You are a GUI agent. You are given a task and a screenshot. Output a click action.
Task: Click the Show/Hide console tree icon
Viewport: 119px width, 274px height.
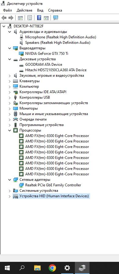20,18
